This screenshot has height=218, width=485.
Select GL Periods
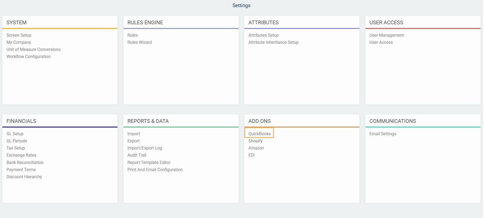point(17,141)
